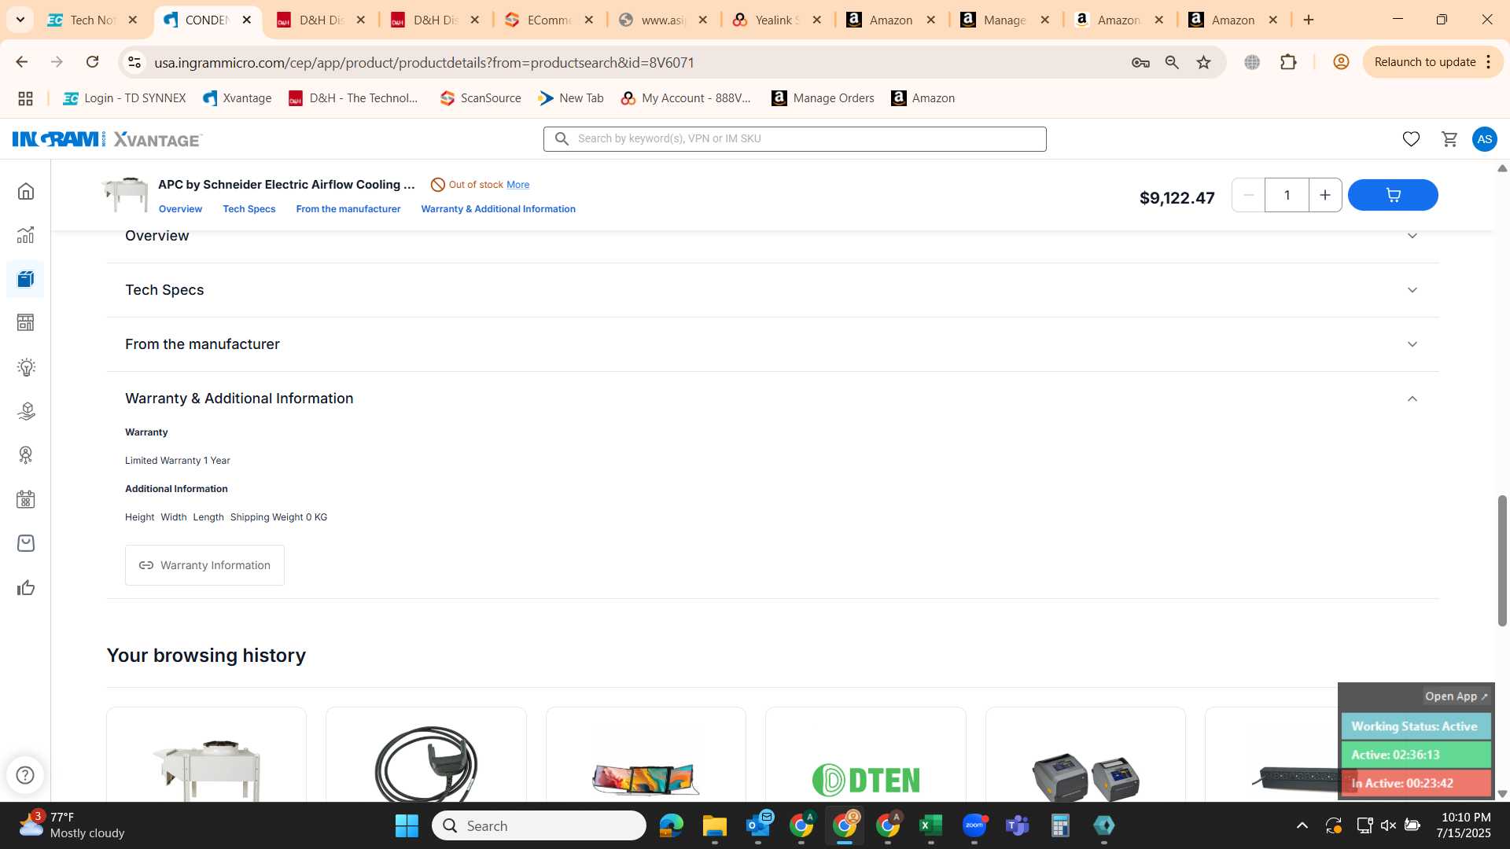Open Excel from taskbar

pos(930,825)
